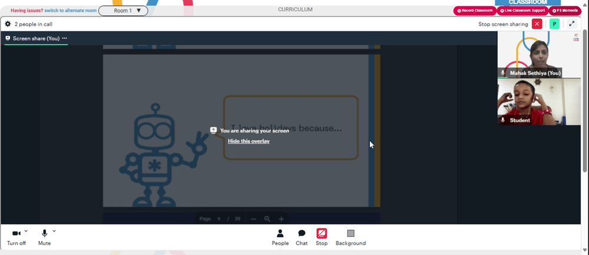The image size is (589, 255).
Task: Click the Stop screen sharing text label
Action: pyautogui.click(x=503, y=24)
